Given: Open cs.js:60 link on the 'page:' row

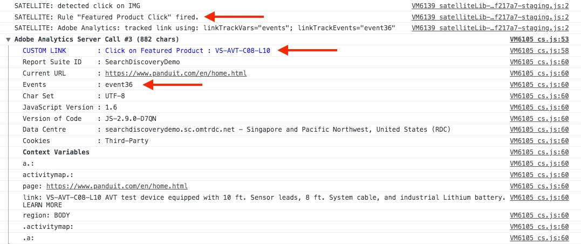Looking at the screenshot, I should point(539,186).
